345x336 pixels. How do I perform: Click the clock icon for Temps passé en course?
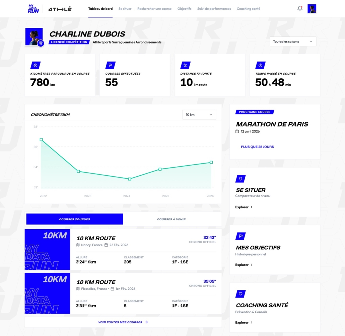point(260,65)
